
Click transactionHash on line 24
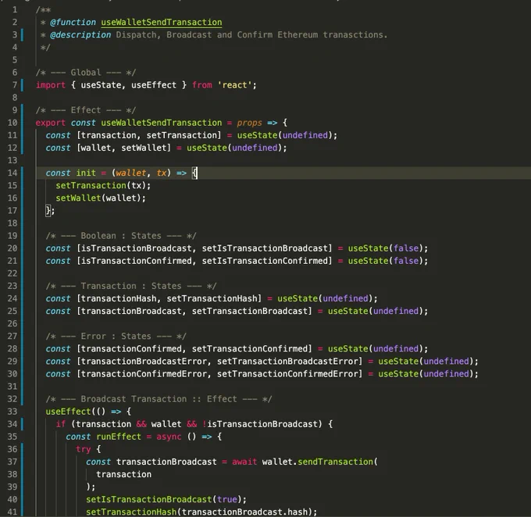click(x=119, y=298)
